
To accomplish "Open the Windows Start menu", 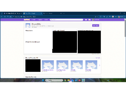I will tap(43, 80).
